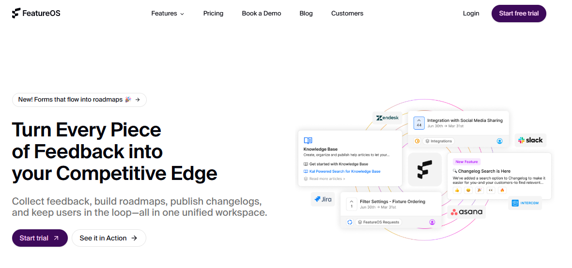The width and height of the screenshot is (572, 268).
Task: Click the See it in Action button
Action: [x=108, y=238]
